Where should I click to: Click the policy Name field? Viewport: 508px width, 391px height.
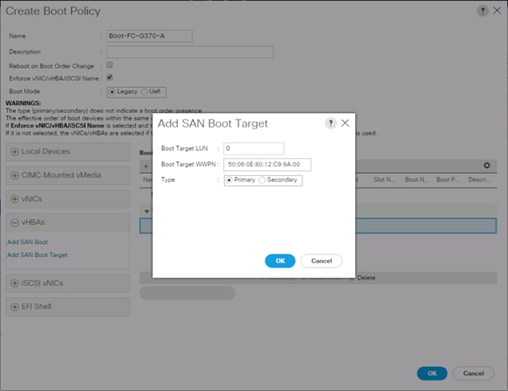click(x=150, y=36)
